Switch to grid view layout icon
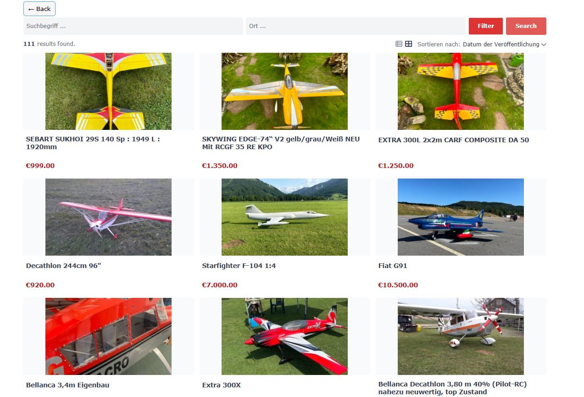Screen dimensions: 584x397 [408, 44]
